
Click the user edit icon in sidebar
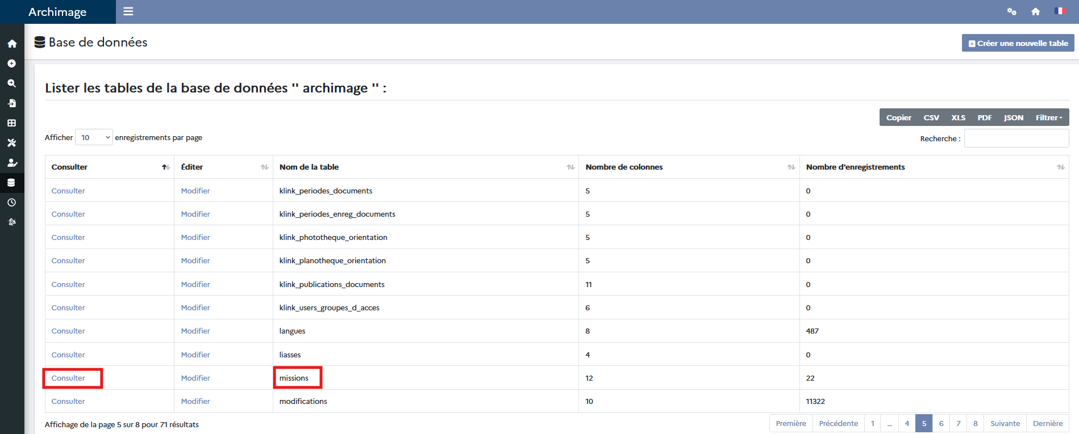pos(12,163)
